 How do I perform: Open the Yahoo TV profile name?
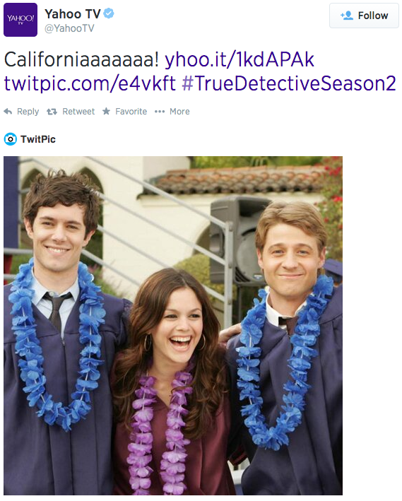(73, 13)
